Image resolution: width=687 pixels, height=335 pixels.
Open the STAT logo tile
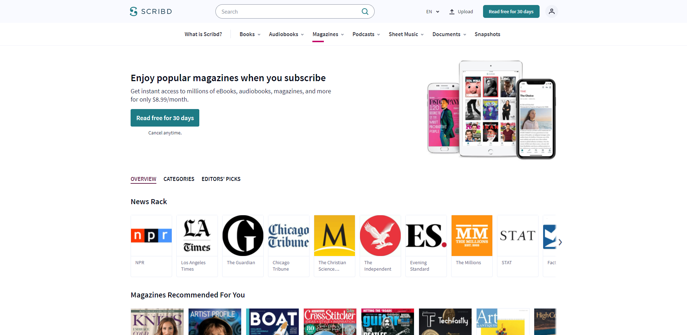pyautogui.click(x=518, y=236)
